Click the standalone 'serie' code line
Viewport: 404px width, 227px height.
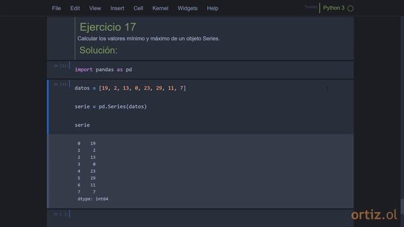82,125
